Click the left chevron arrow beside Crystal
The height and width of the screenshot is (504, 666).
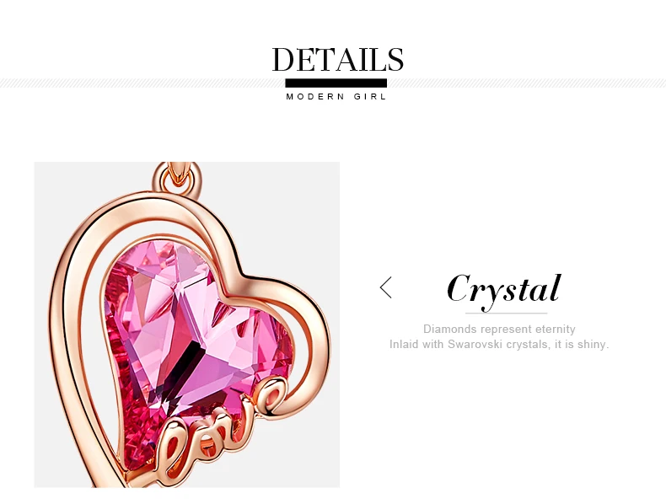coord(385,287)
